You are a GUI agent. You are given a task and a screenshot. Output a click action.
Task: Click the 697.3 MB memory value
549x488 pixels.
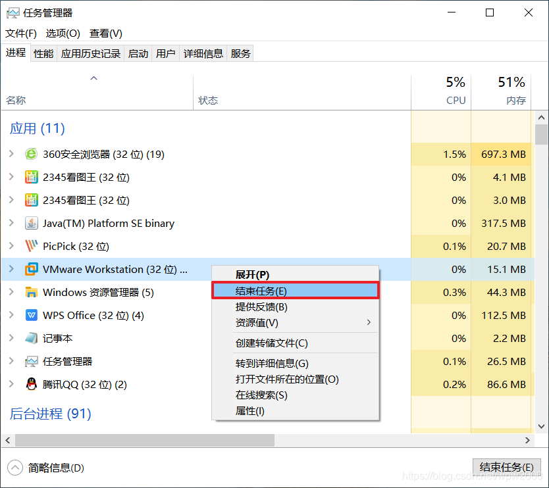point(504,154)
